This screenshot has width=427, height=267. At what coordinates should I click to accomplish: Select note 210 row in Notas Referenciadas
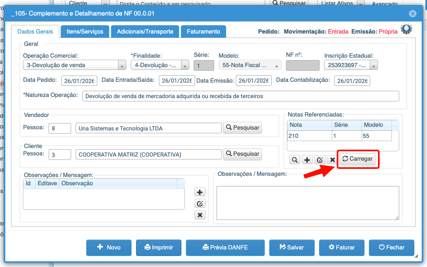(309, 136)
